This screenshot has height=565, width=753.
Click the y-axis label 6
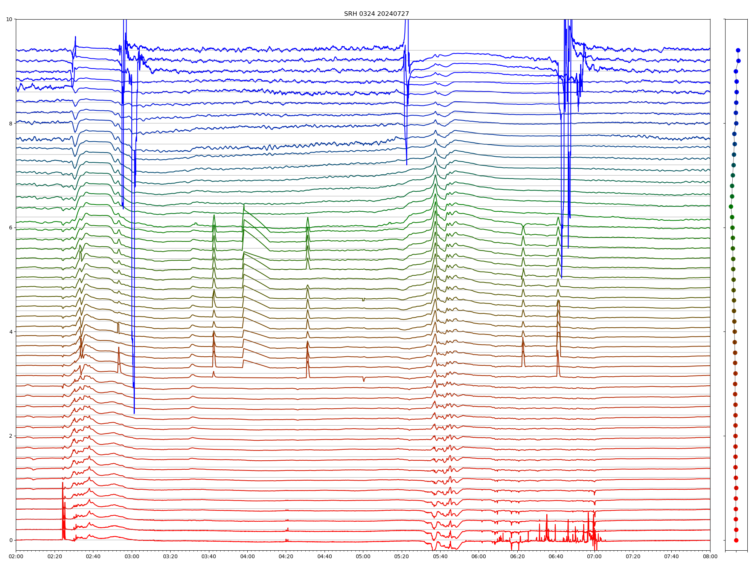[11, 228]
